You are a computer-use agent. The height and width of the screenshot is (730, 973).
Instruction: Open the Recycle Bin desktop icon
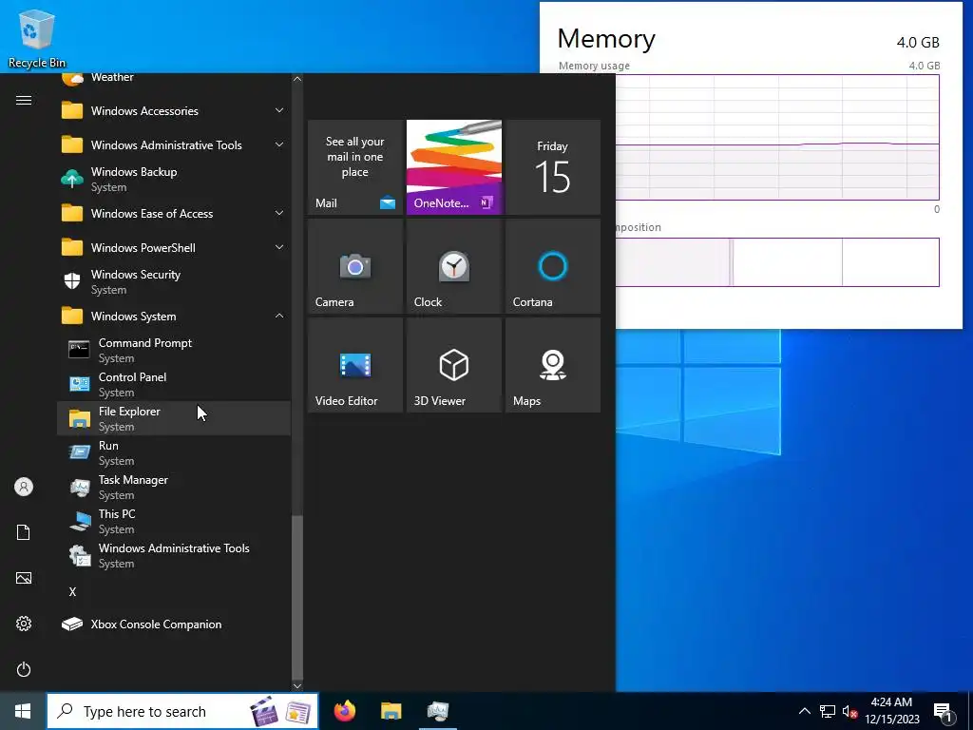[37, 38]
